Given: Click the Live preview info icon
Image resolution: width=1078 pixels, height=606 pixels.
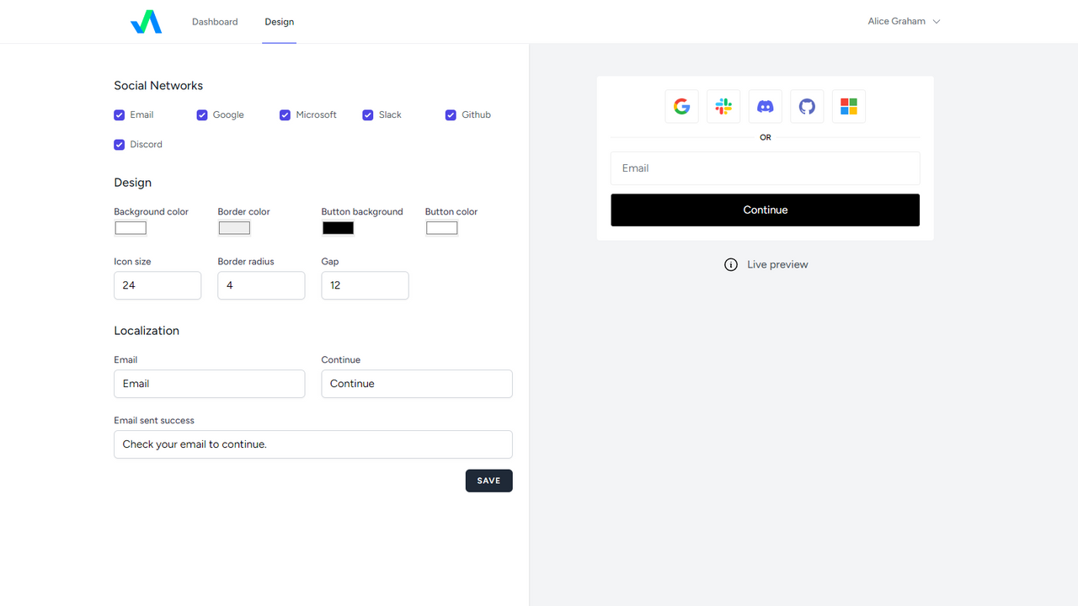Looking at the screenshot, I should coord(730,264).
